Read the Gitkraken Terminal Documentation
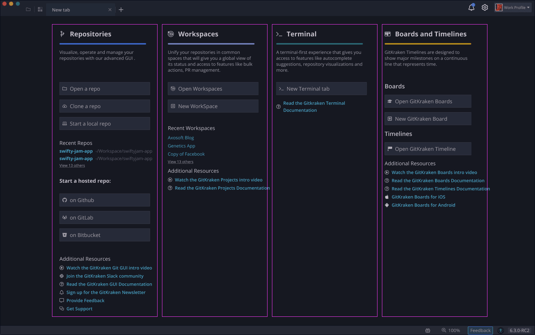This screenshot has width=535, height=335. pos(314,107)
